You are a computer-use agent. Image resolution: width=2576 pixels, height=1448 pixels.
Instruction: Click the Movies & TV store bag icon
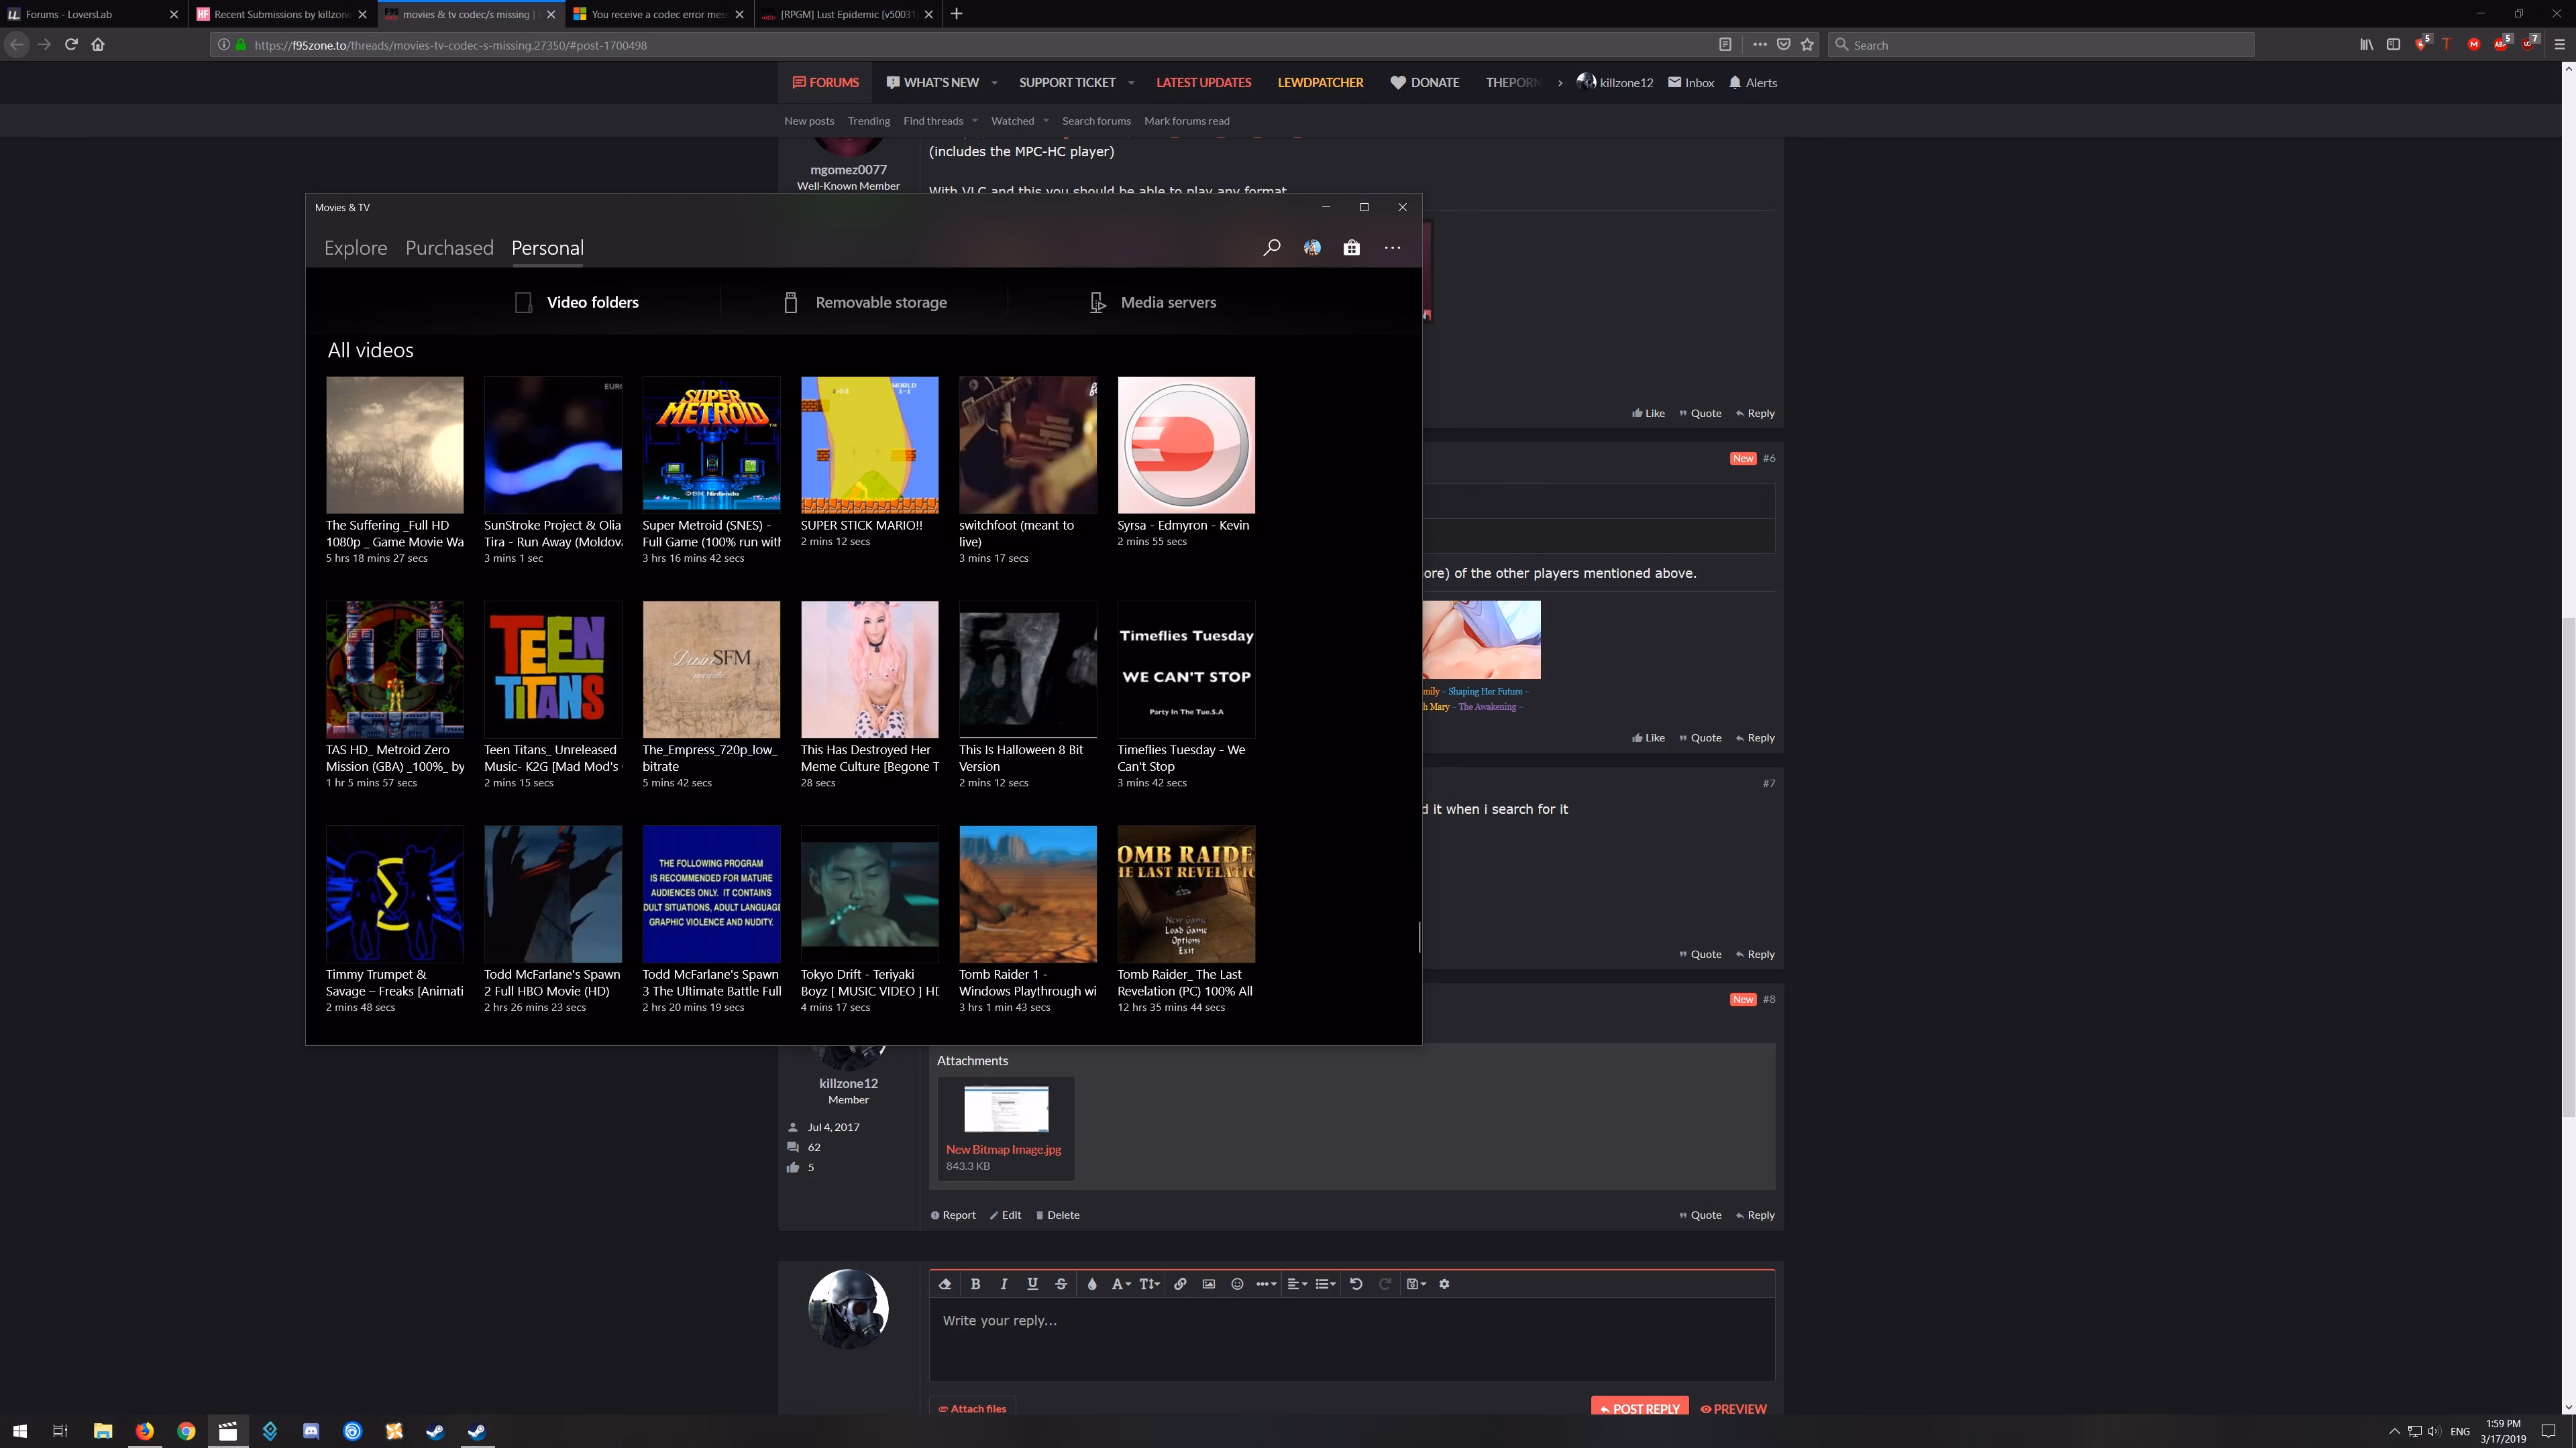click(1351, 248)
